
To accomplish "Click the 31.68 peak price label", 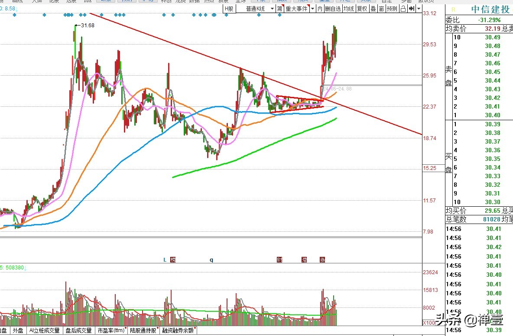I will click(x=88, y=26).
